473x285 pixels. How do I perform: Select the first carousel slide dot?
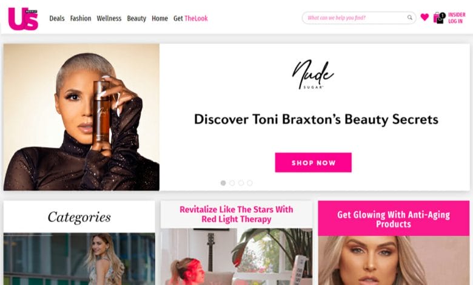(x=223, y=183)
